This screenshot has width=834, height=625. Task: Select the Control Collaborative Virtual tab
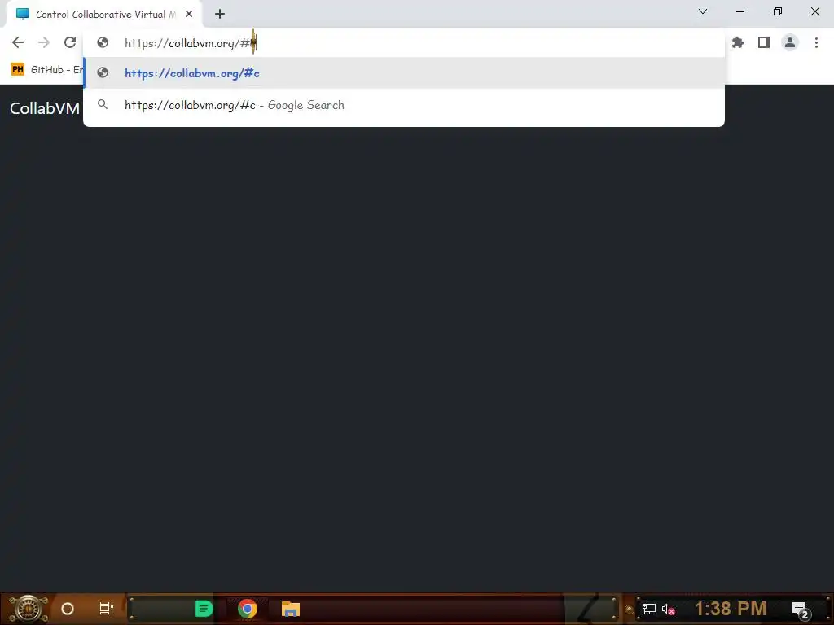point(104,15)
